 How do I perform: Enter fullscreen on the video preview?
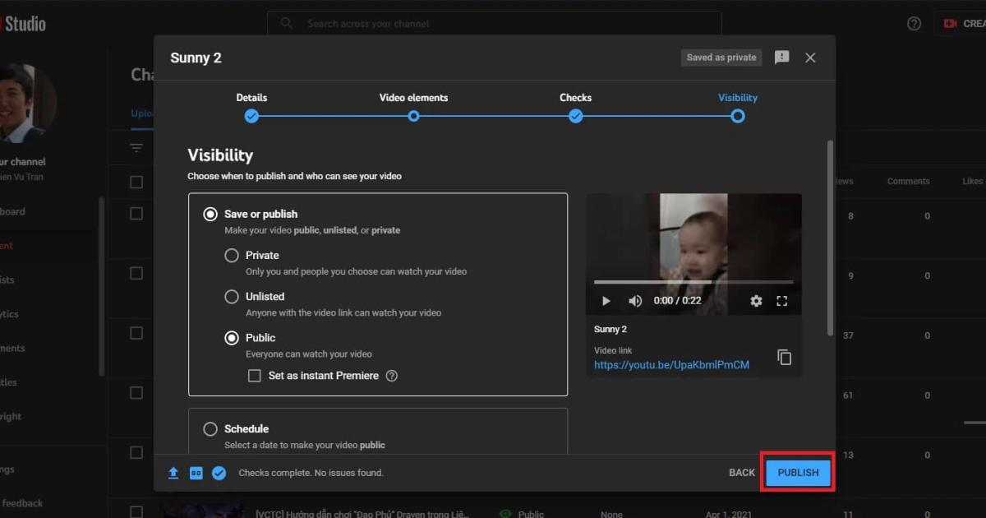click(x=781, y=301)
